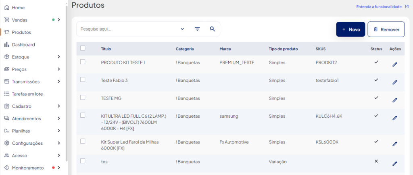Click the Cadastro clipboard icon
The width and height of the screenshot is (413, 175).
pyautogui.click(x=7, y=106)
